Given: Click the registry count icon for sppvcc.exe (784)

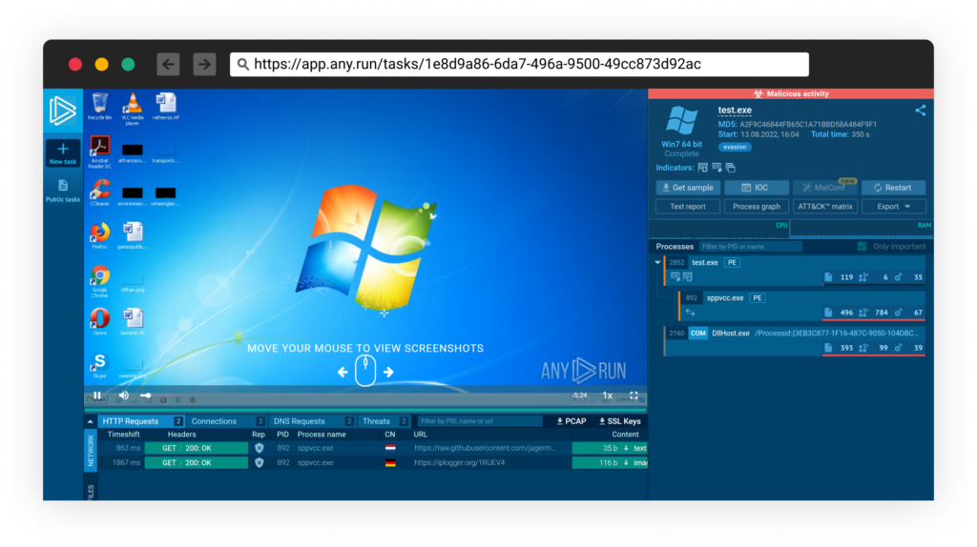Looking at the screenshot, I should coord(863,313).
